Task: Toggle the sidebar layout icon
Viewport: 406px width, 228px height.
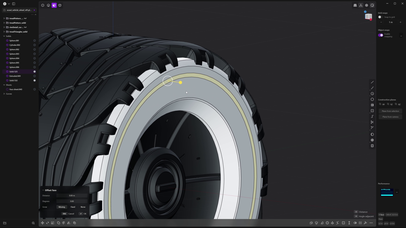Action: [x=14, y=4]
